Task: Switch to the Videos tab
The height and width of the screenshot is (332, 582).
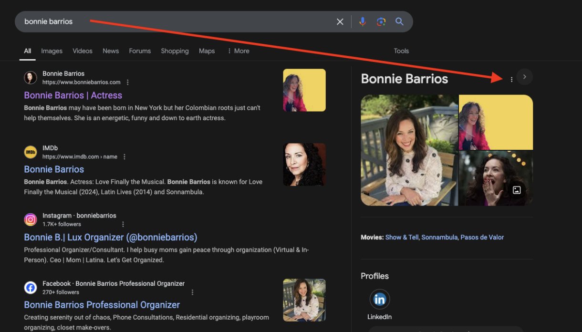Action: (83, 51)
